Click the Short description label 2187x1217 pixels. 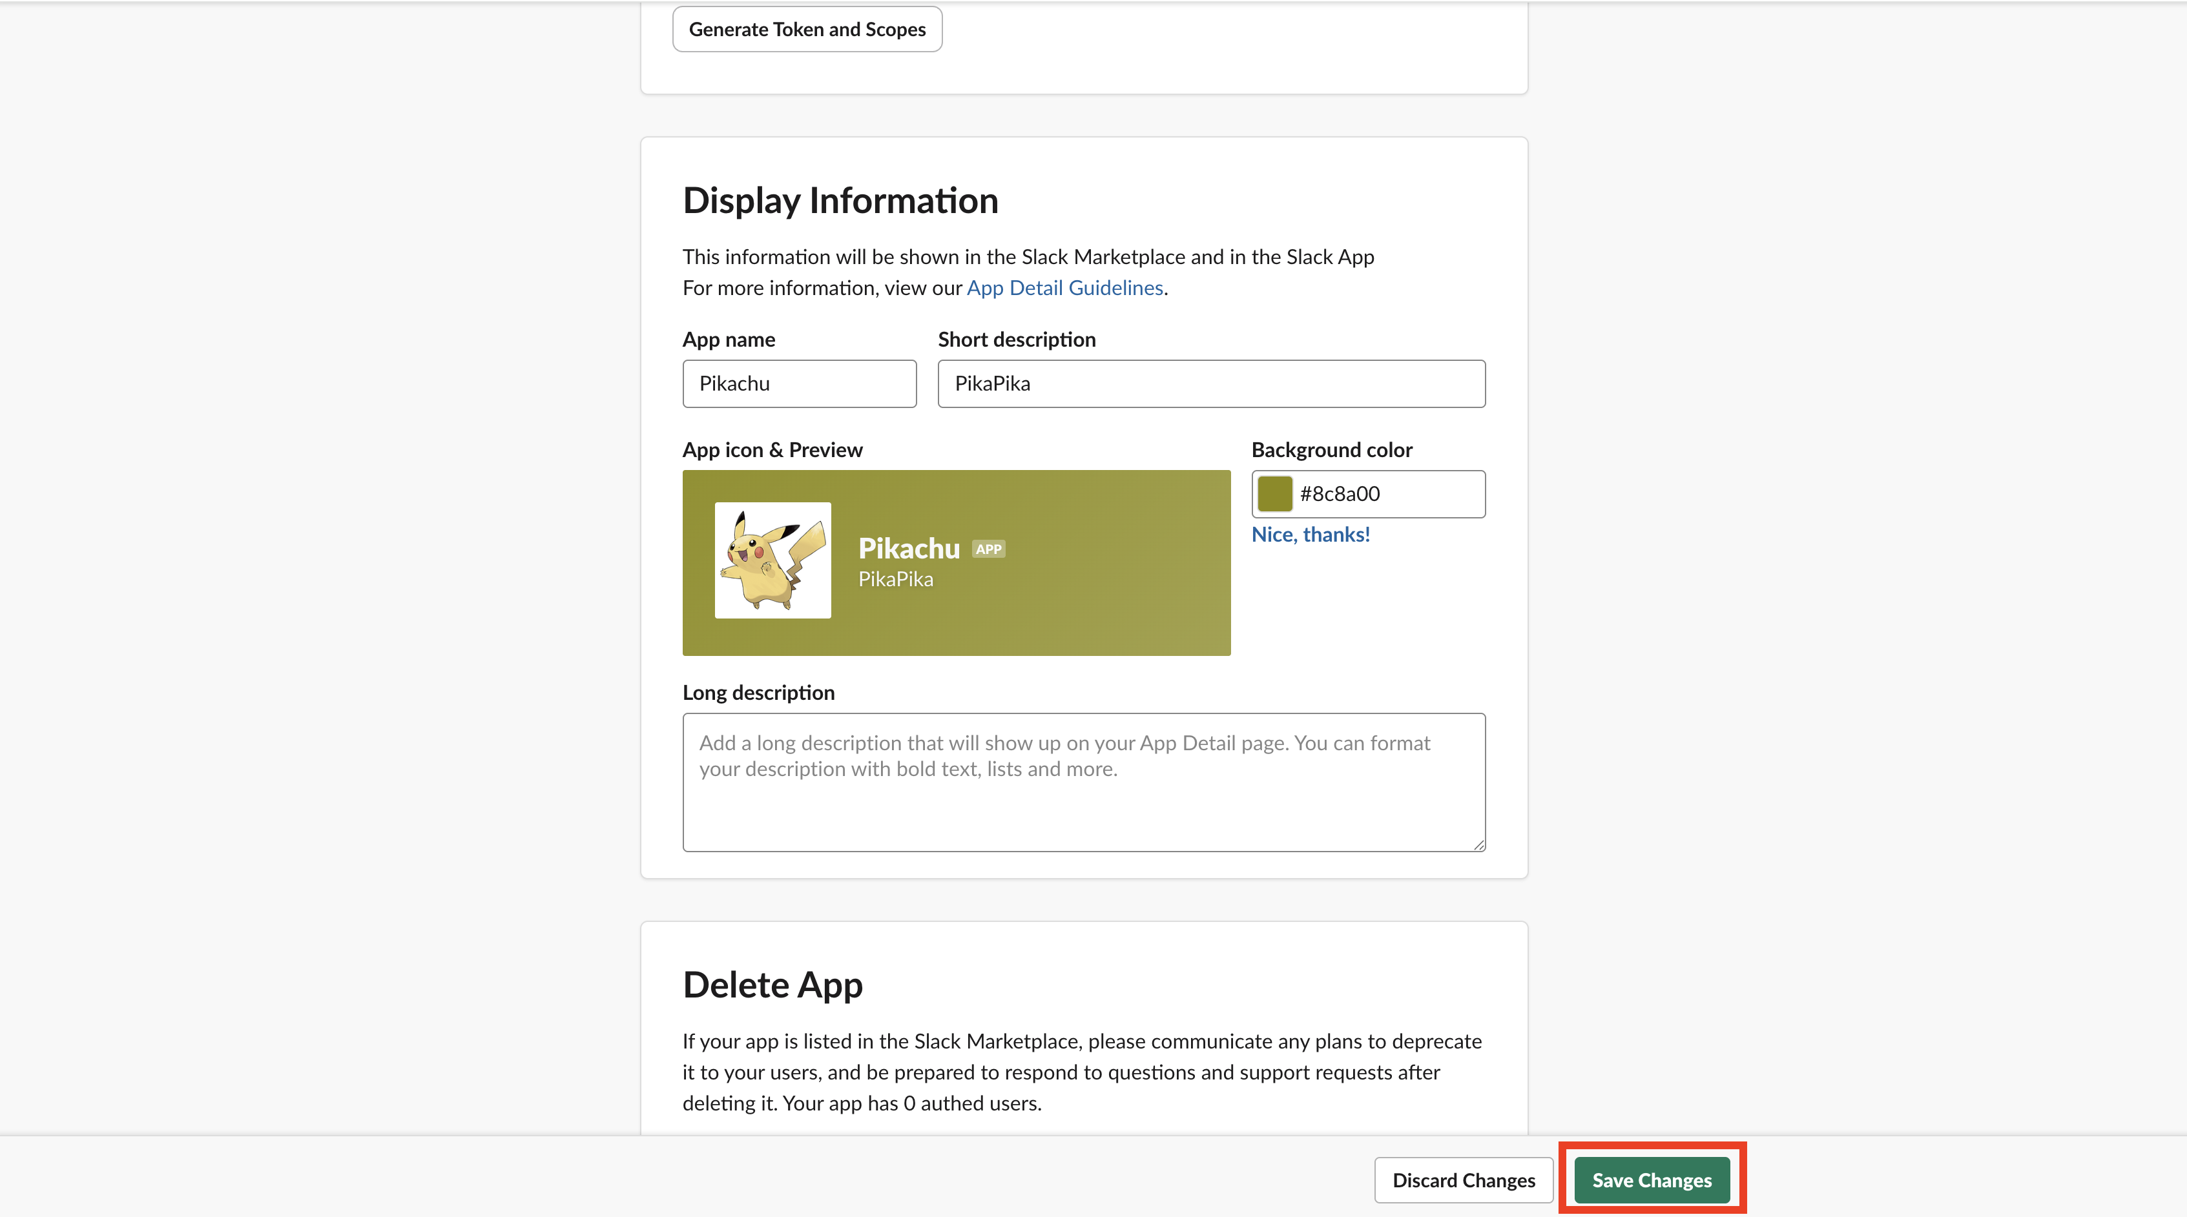(1016, 340)
